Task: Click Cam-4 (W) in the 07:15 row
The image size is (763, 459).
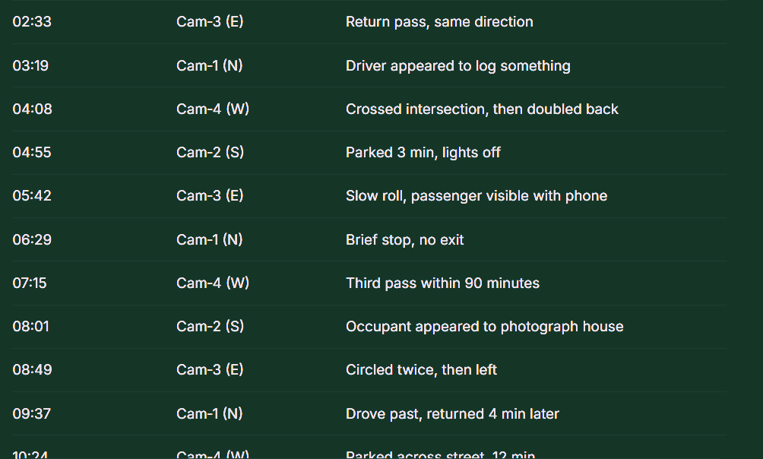Action: click(x=213, y=283)
